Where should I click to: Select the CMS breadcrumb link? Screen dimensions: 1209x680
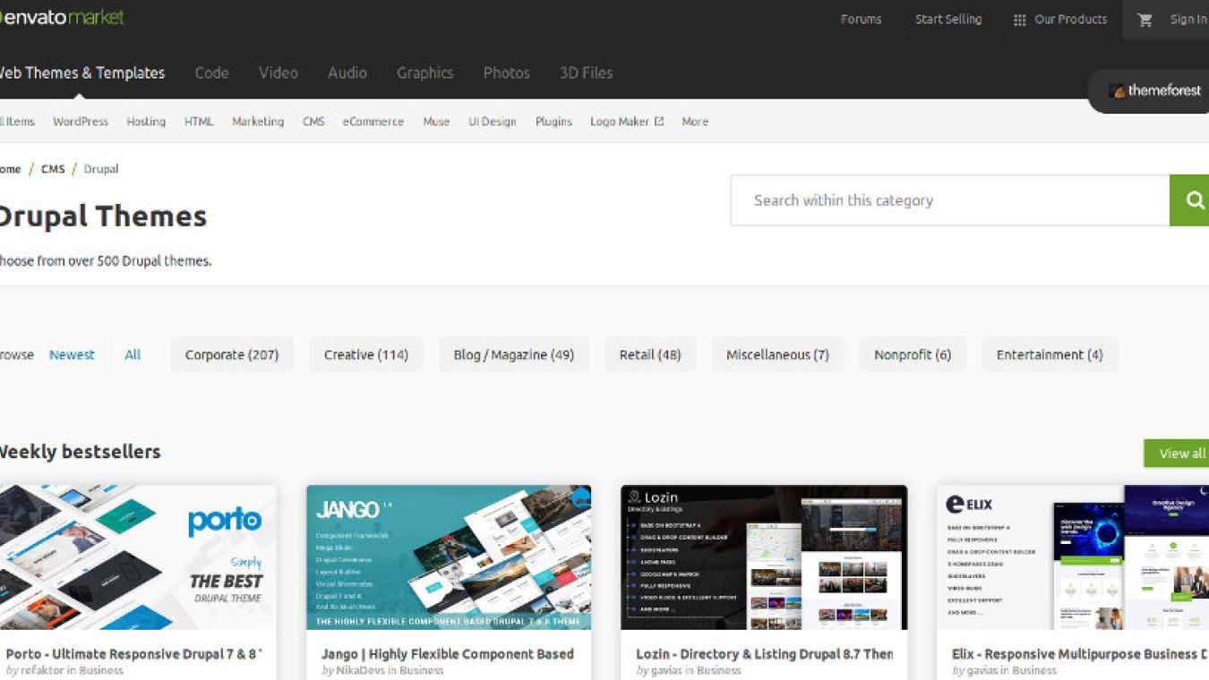click(53, 168)
